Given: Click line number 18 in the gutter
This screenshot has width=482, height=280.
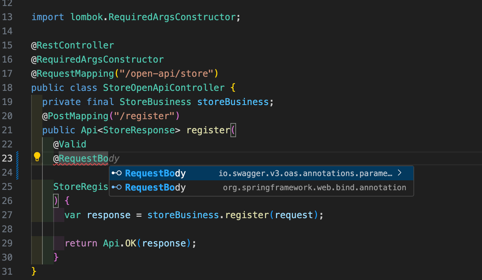Looking at the screenshot, I should 7,88.
